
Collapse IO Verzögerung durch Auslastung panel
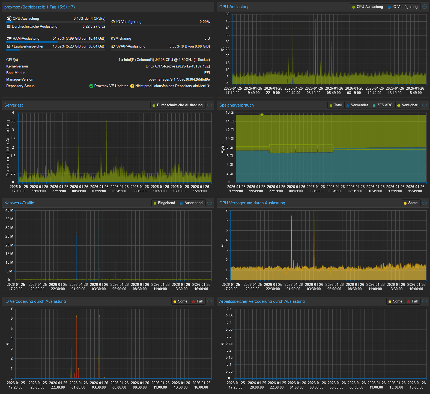(210, 301)
